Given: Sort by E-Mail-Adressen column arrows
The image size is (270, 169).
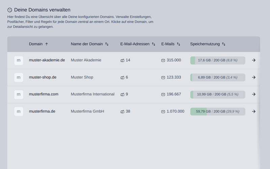Looking at the screenshot, I should click(x=154, y=44).
